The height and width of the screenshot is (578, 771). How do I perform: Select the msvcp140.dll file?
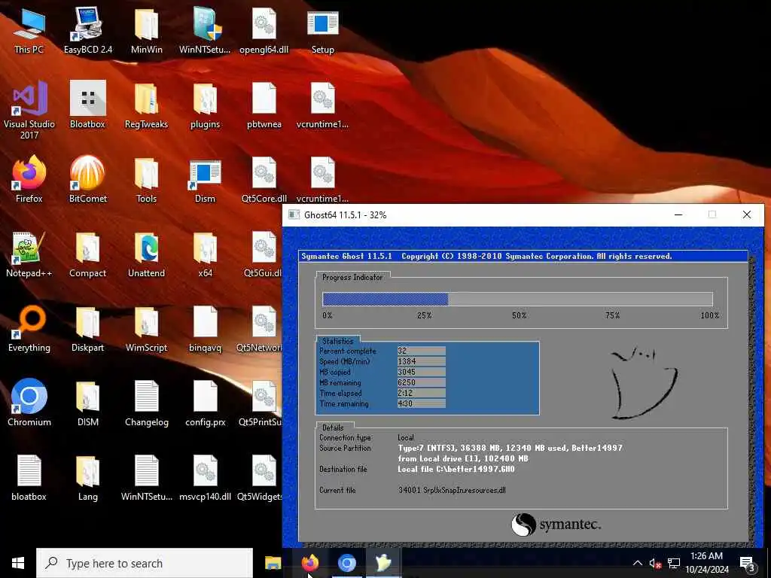coord(205,478)
